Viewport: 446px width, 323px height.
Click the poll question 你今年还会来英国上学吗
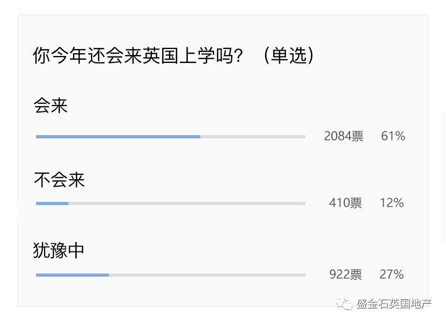(138, 55)
